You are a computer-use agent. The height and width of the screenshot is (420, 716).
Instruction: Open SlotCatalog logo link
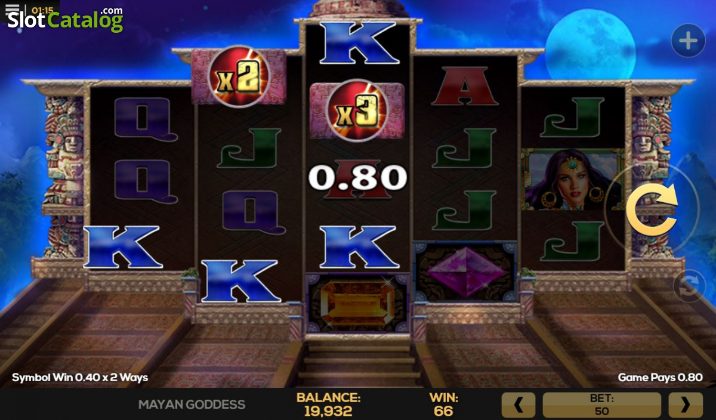(65, 19)
